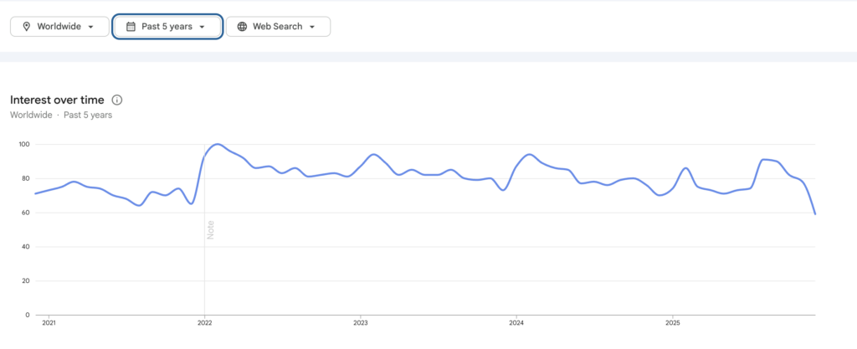
Task: Click the Web Search label text
Action: 277,27
